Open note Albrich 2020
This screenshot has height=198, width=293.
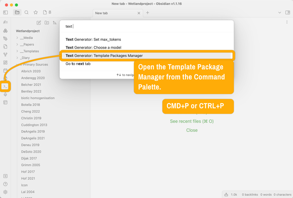point(31,71)
